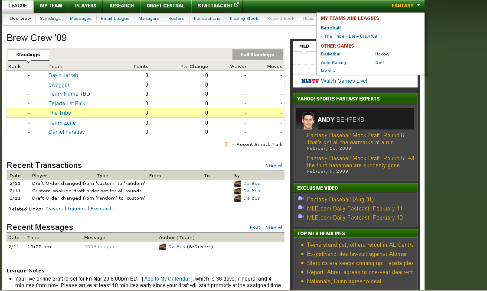Open Messages subnav link
487x291 pixels.
[x=81, y=18]
